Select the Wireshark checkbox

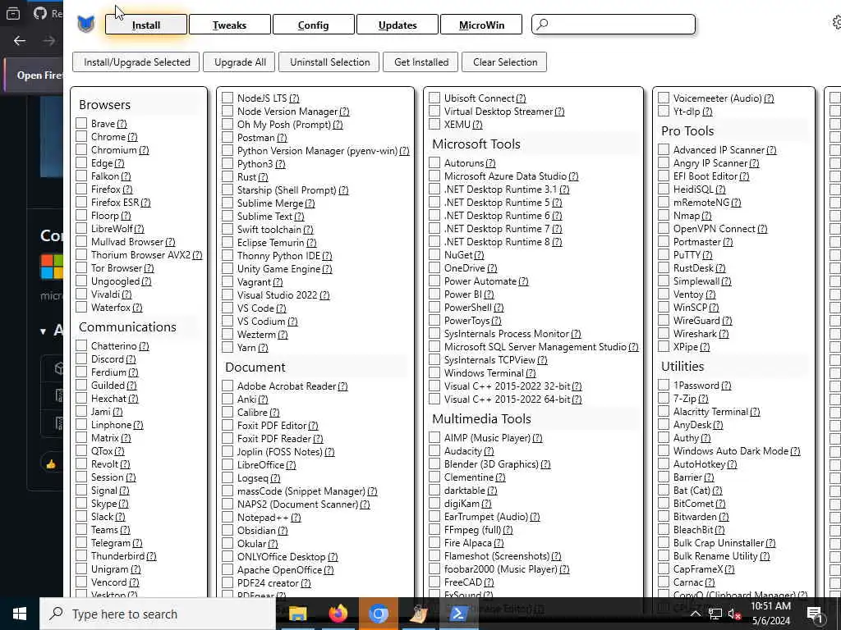coord(664,333)
